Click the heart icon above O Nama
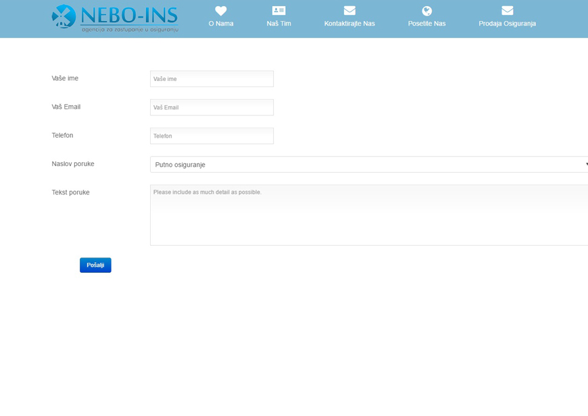Image resolution: width=588 pixels, height=416 pixels. click(x=220, y=11)
